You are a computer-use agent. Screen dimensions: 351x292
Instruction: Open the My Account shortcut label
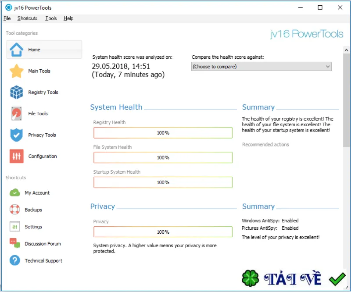coord(37,193)
